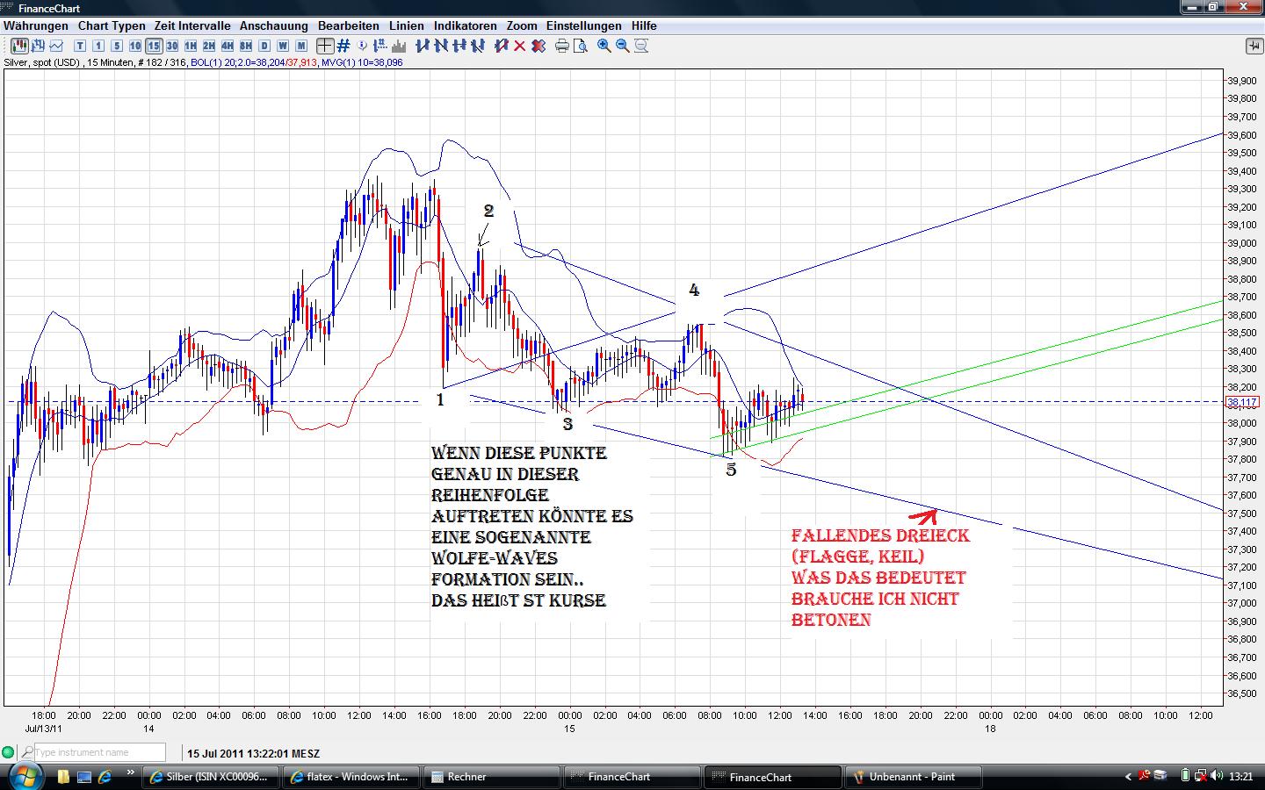Screen dimensions: 1265x790
Task: Select the 2H interval button
Action: coord(209,46)
